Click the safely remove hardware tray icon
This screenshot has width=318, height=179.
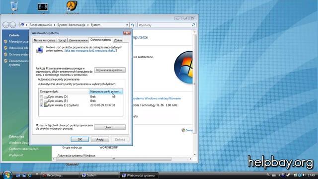(x=288, y=175)
